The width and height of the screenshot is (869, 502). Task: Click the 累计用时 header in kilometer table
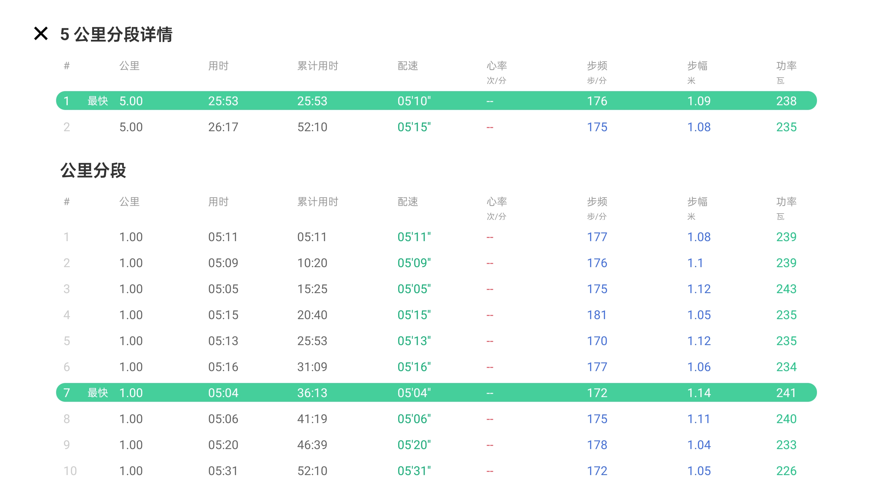(x=318, y=202)
